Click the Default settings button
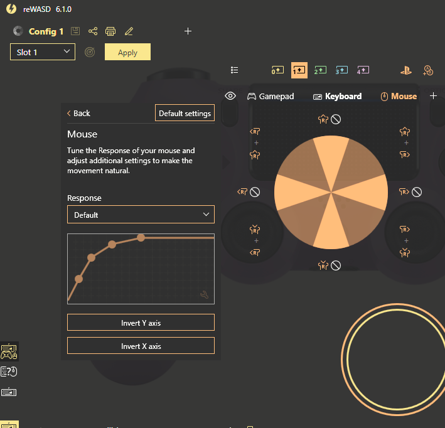Screen dimensions: 445x428 coord(185,113)
